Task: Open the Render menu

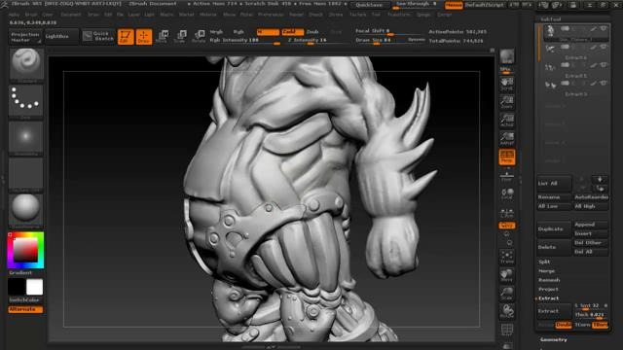Action: (296, 15)
